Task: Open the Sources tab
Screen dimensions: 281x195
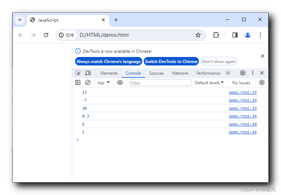Action: tap(156, 73)
